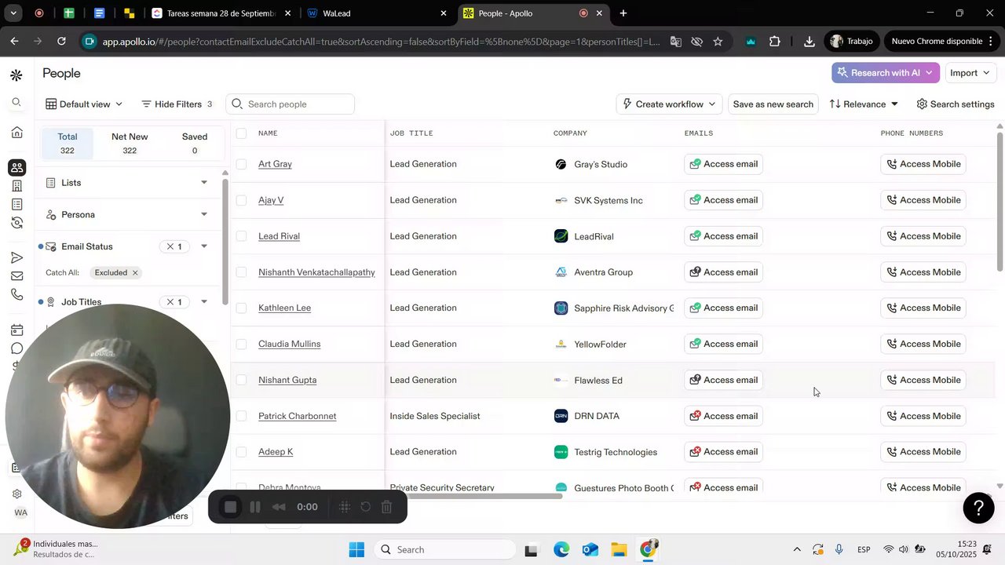Open Data enrichment refresh icon in sidebar

[16, 223]
